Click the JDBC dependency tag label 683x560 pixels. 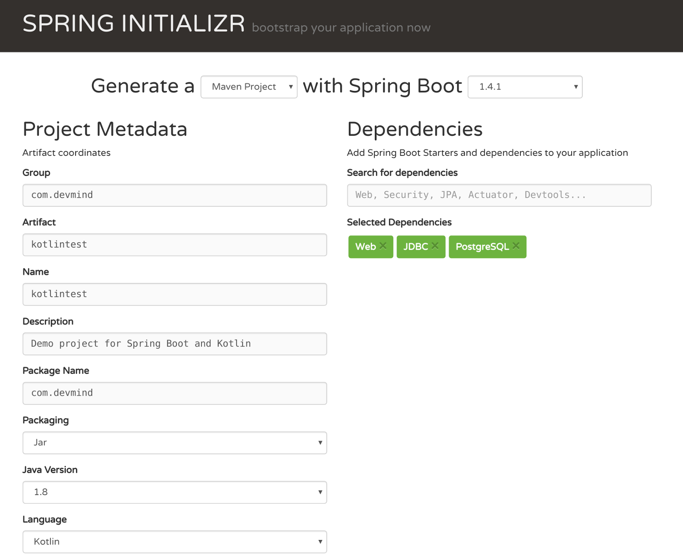point(415,247)
